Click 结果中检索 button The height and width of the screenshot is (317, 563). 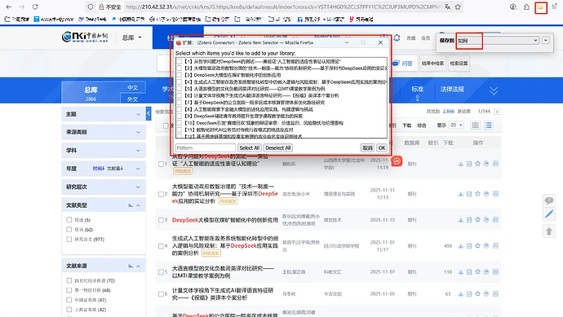click(x=432, y=64)
